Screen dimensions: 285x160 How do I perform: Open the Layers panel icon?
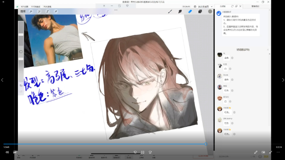coord(200,11)
